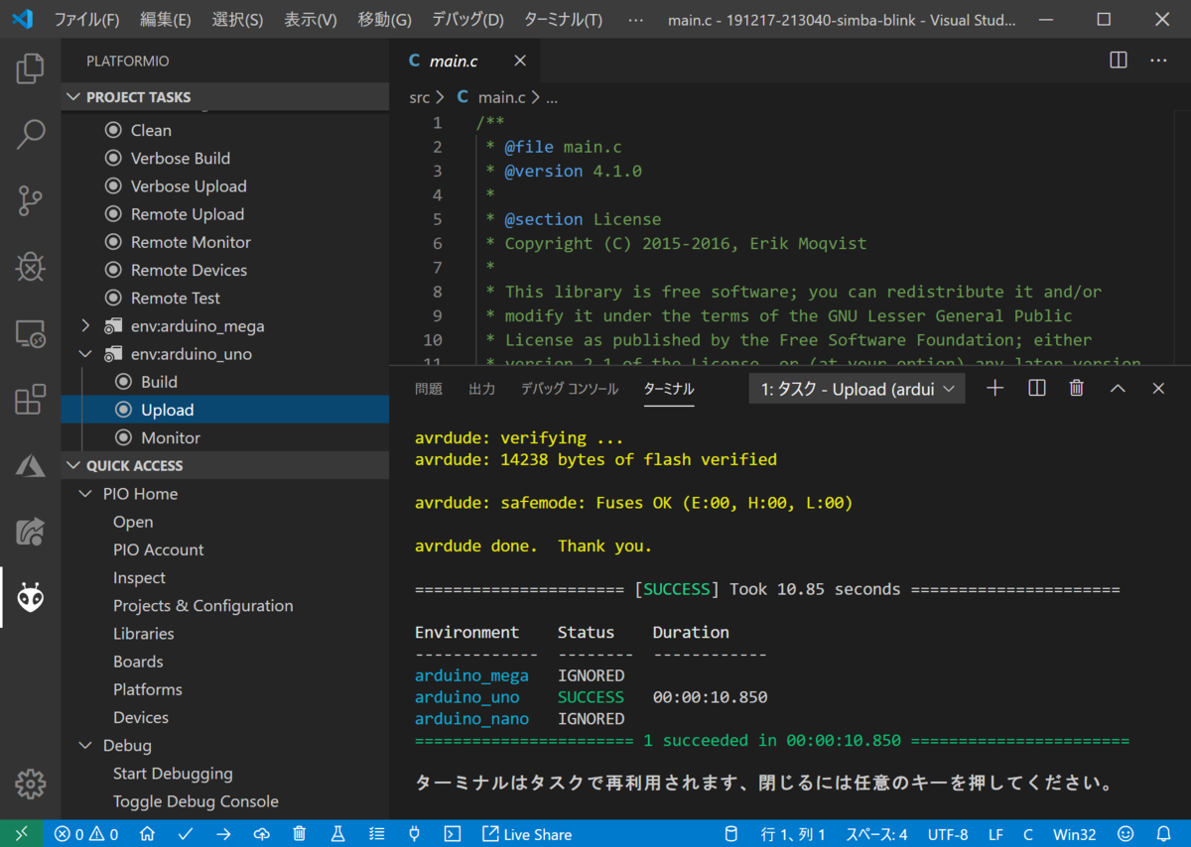Open the Remote Explorer monitor icon

31,333
